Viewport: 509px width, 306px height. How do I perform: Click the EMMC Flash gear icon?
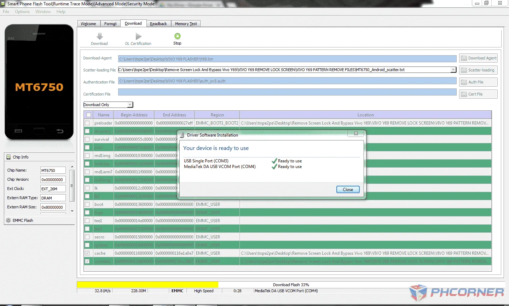click(8, 220)
